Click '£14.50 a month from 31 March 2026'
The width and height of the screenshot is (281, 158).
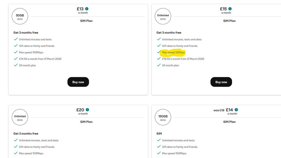(40, 59)
